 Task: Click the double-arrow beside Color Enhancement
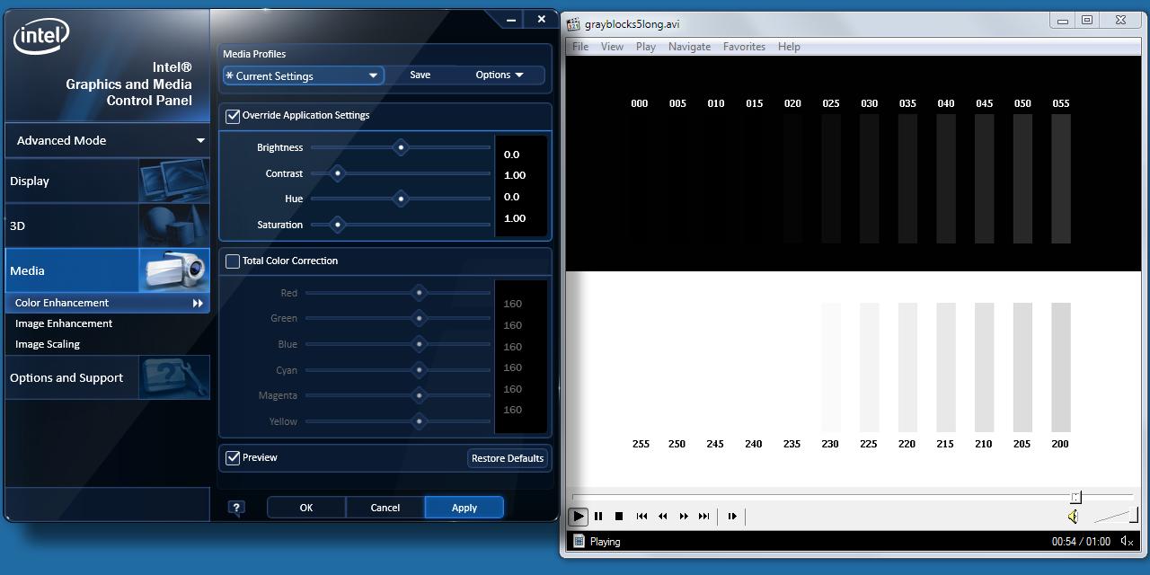coord(198,304)
